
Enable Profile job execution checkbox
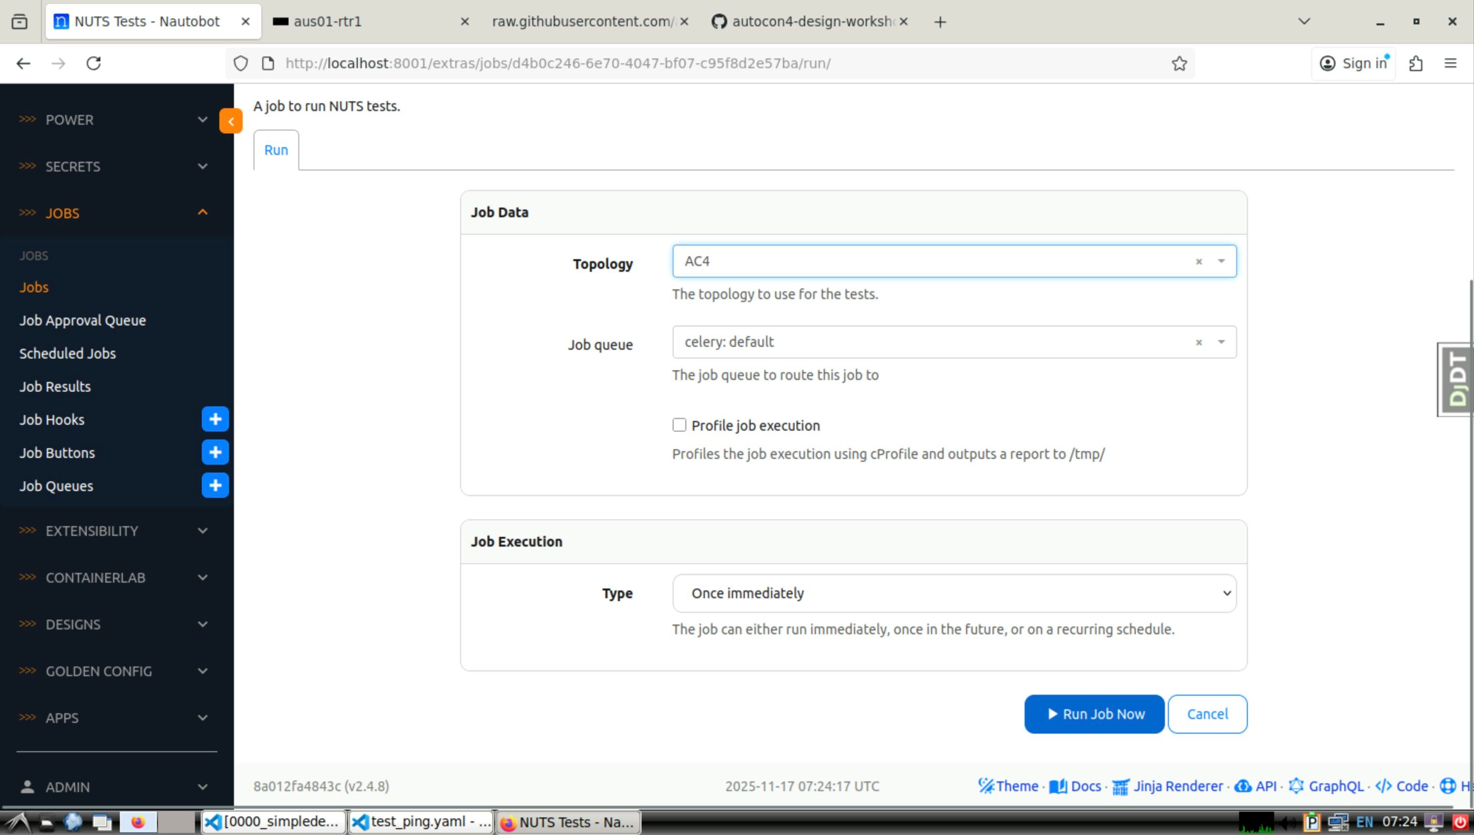679,425
